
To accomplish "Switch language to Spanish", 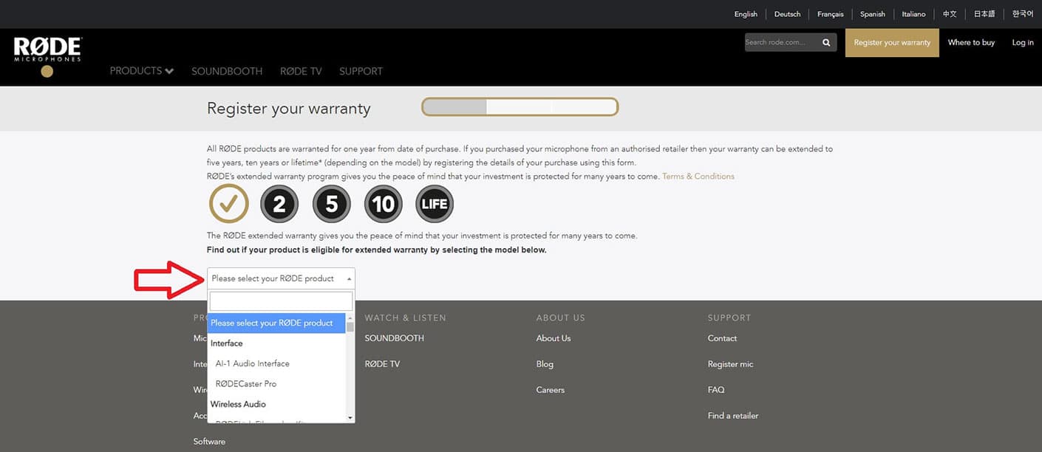I will click(x=873, y=14).
